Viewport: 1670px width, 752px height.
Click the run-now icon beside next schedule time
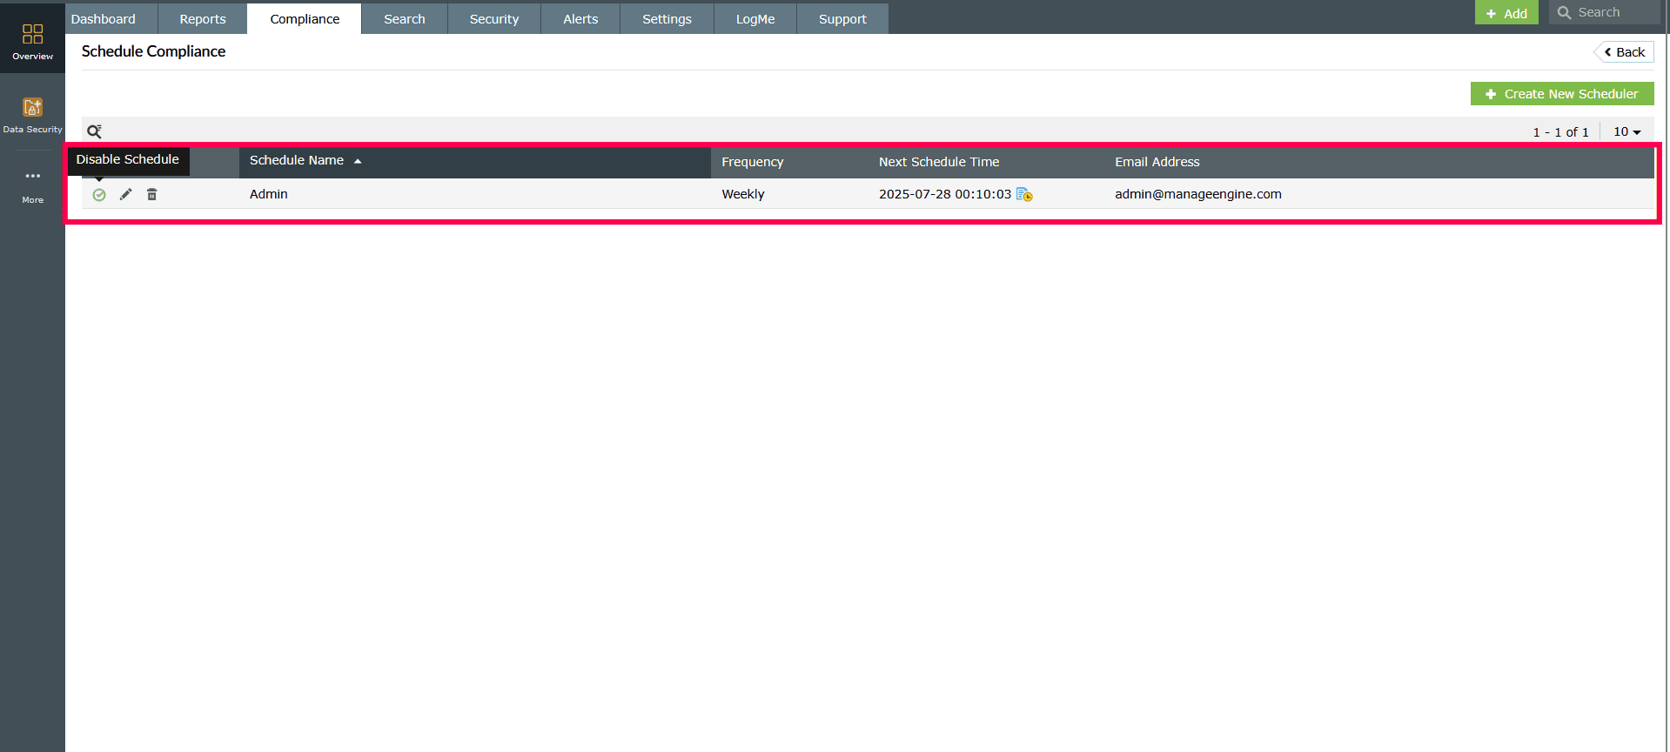click(1024, 194)
